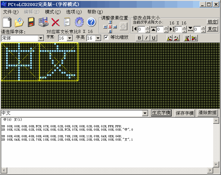Screen dimensions: 221x175
Task: Click the 清除数据 clear data button
Action: [x=208, y=113]
